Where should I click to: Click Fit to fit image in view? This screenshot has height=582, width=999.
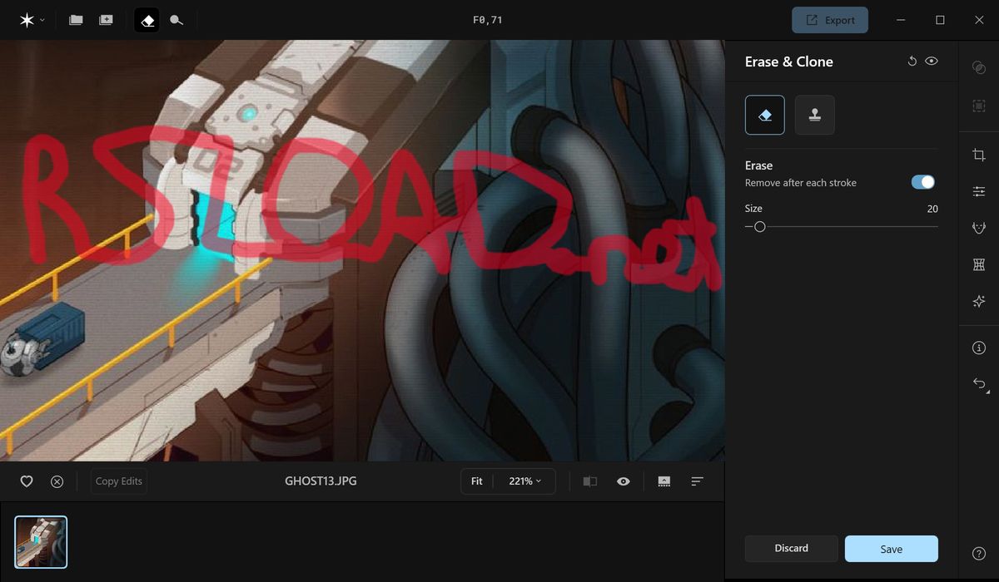point(476,481)
